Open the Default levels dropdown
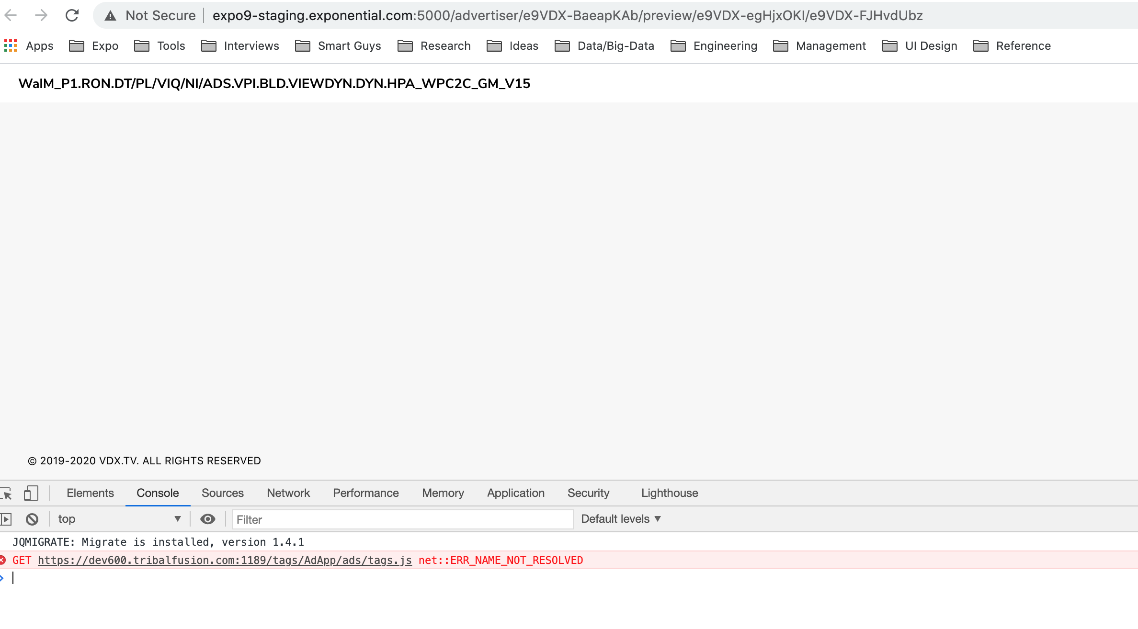 (621, 519)
